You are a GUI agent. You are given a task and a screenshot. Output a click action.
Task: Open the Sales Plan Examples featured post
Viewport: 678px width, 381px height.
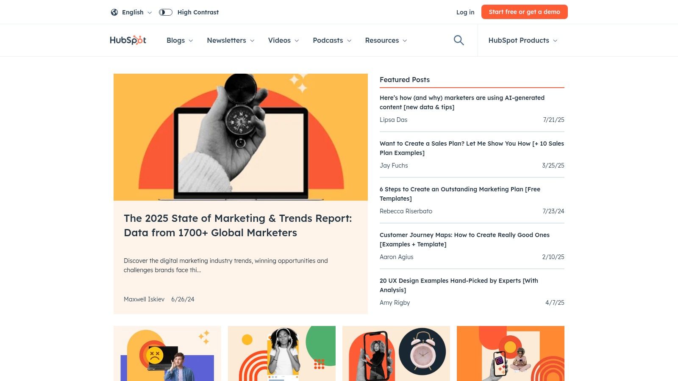[x=472, y=148]
